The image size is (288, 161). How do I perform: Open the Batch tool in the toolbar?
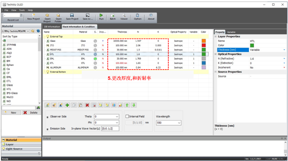[113, 16]
